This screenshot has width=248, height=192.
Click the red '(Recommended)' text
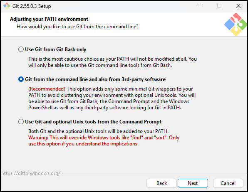(x=47, y=89)
